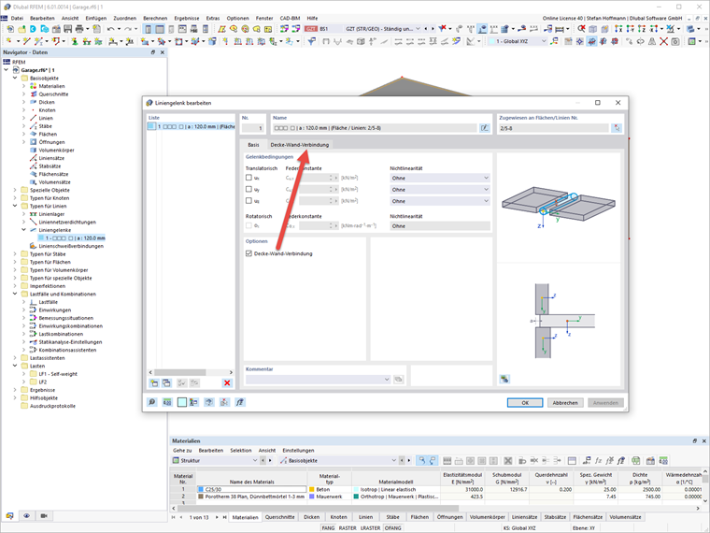Open the Berechnen menu

155,18
